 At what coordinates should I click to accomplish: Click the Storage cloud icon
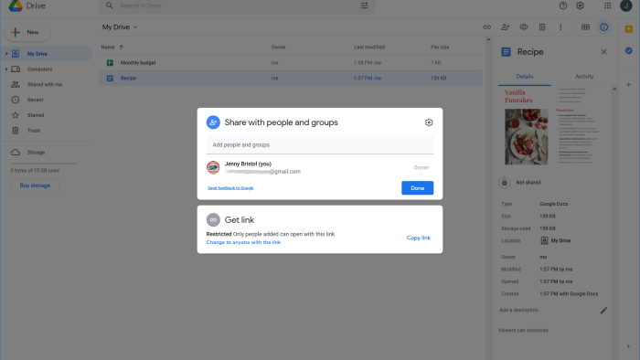coord(16,152)
